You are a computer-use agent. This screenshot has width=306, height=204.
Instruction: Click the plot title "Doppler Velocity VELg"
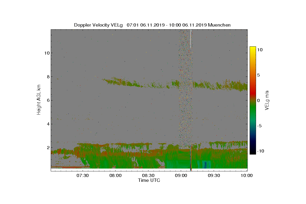pyautogui.click(x=98, y=25)
